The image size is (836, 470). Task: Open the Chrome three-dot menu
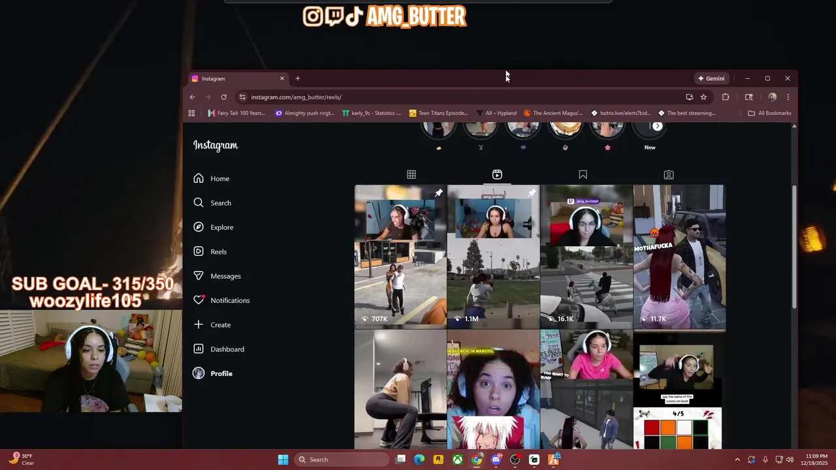point(788,97)
